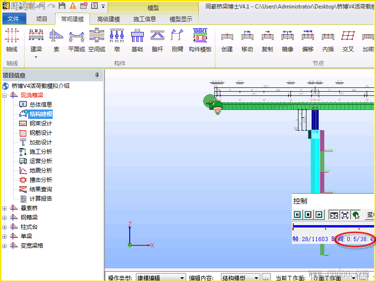Viewport: 376px width, 282px height.
Task: Switch to the 施工信息 ribbon tab
Action: (145, 19)
